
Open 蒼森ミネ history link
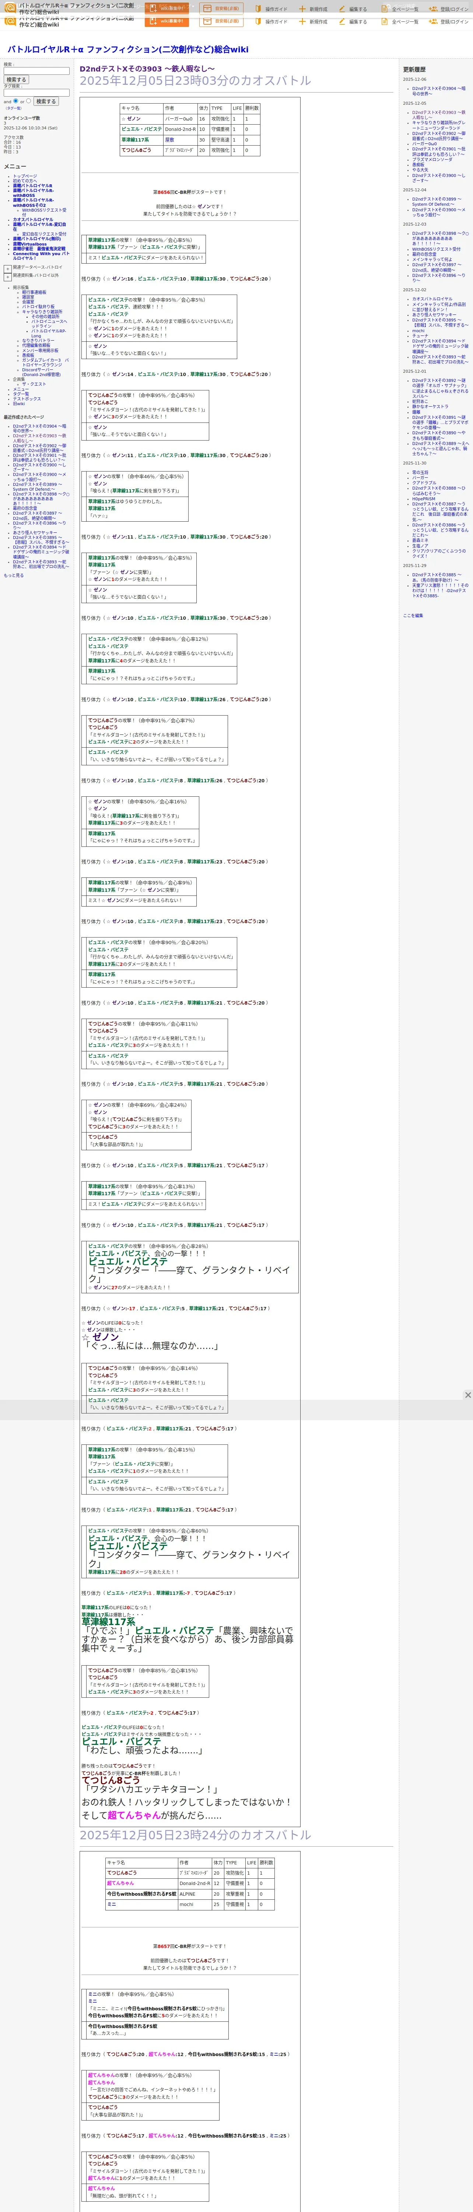click(x=420, y=540)
